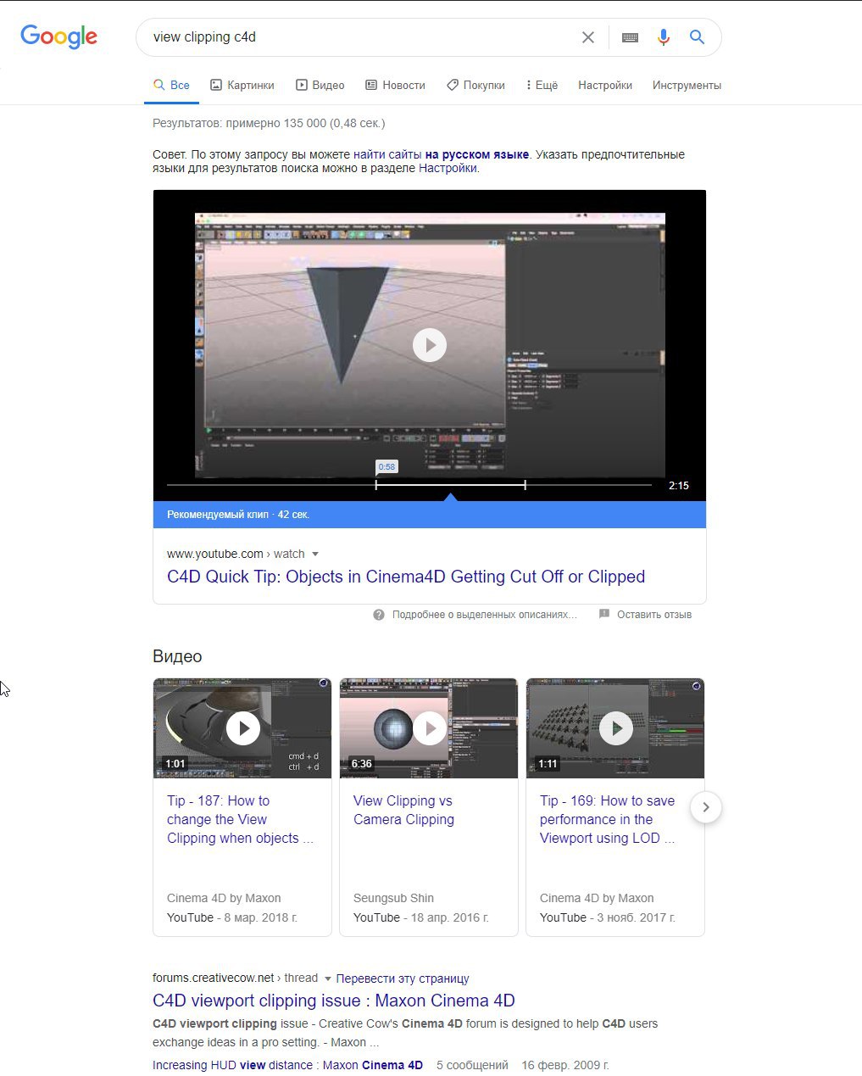Viewport: 862px width, 1076px height.
Task: Expand the youtube.com result dropdown arrow
Action: (x=315, y=555)
